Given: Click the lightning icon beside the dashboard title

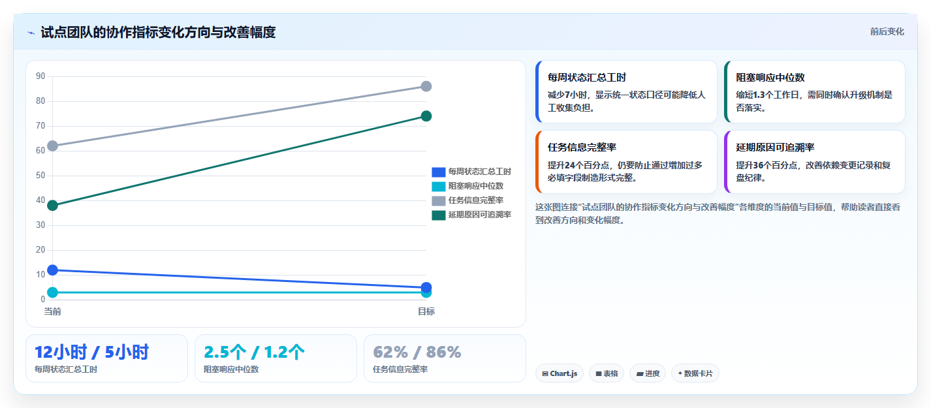Looking at the screenshot, I should (x=31, y=33).
